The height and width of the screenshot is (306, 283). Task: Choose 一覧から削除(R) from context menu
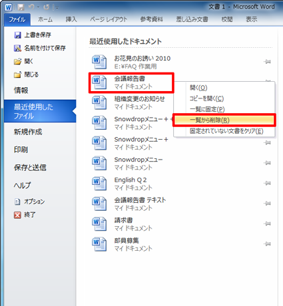(x=224, y=120)
